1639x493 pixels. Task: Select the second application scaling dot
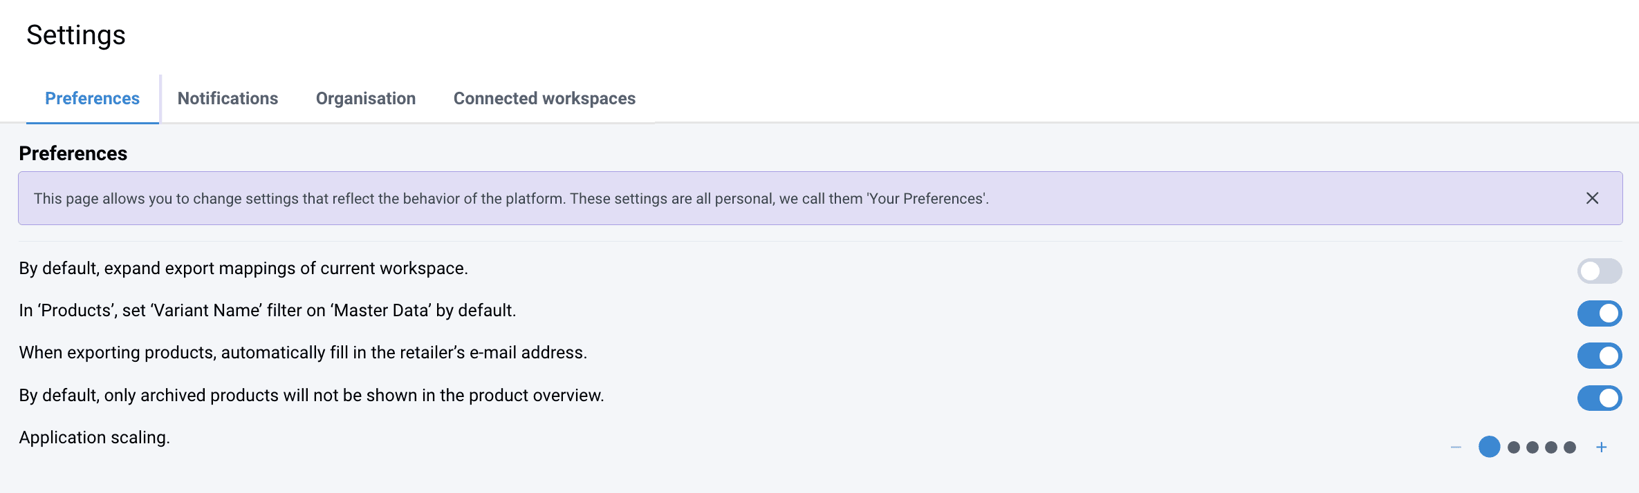coord(1514,447)
